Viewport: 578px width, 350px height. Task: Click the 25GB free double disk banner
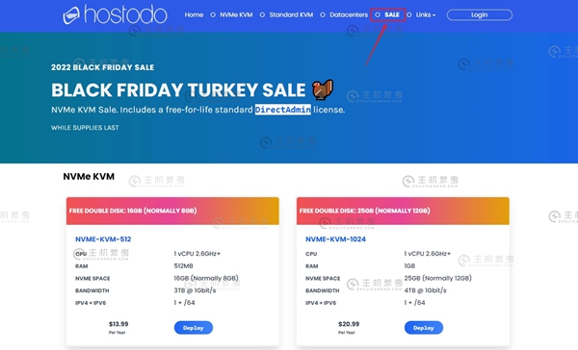pyautogui.click(x=403, y=211)
